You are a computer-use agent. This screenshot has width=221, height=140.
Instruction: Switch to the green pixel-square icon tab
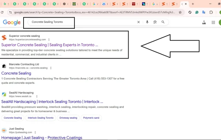[74, 4]
